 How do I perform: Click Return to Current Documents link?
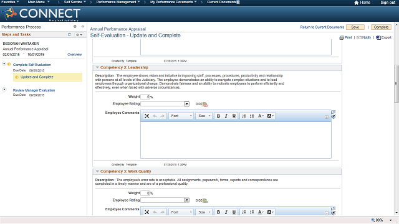[x=322, y=27]
